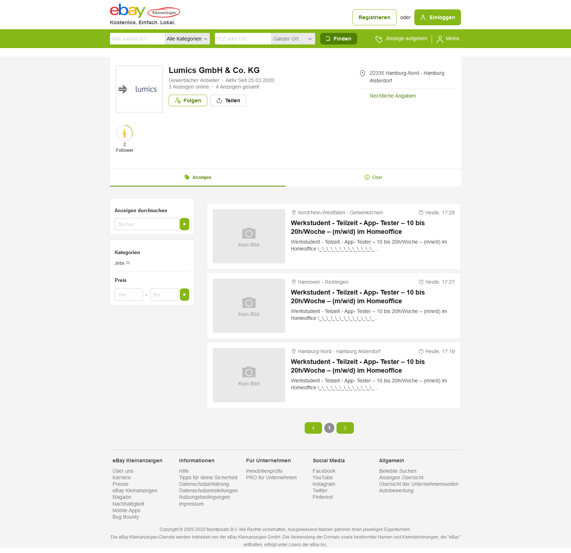Image resolution: width=571 pixels, height=553 pixels.
Task: Open the Hannover Ricklingen Werkstudent listing title
Action: [x=358, y=297]
